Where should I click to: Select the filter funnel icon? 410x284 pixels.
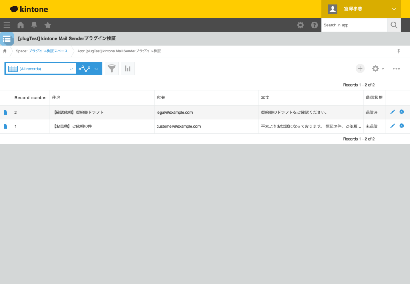tap(111, 68)
